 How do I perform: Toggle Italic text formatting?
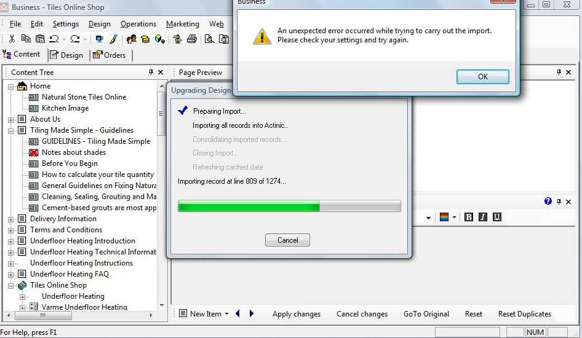point(483,217)
